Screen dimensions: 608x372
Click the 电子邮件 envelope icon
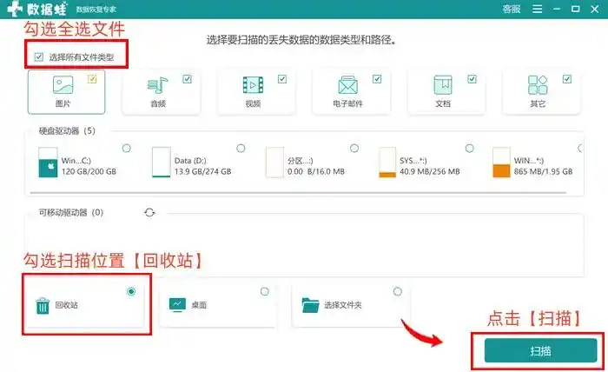[x=347, y=85]
